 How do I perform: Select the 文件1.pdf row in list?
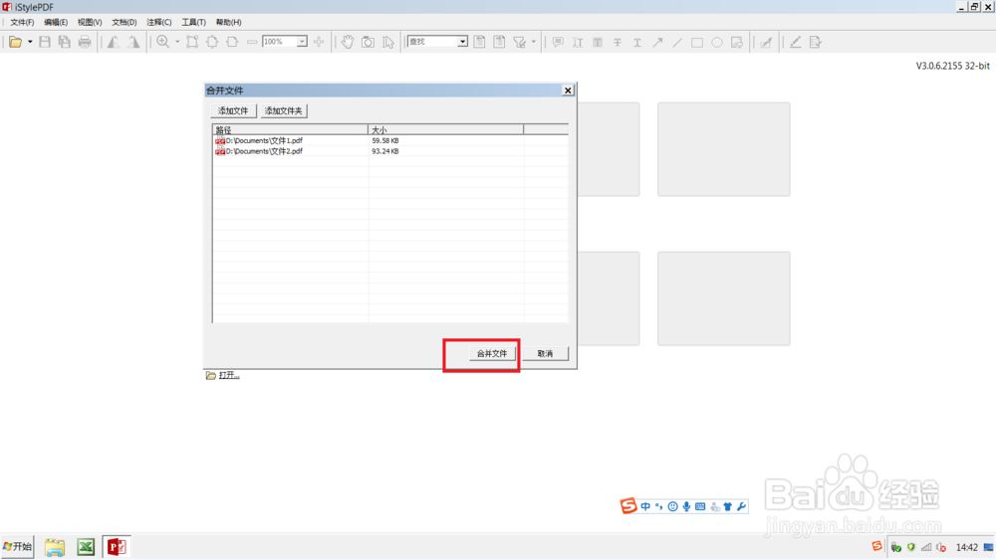390,141
